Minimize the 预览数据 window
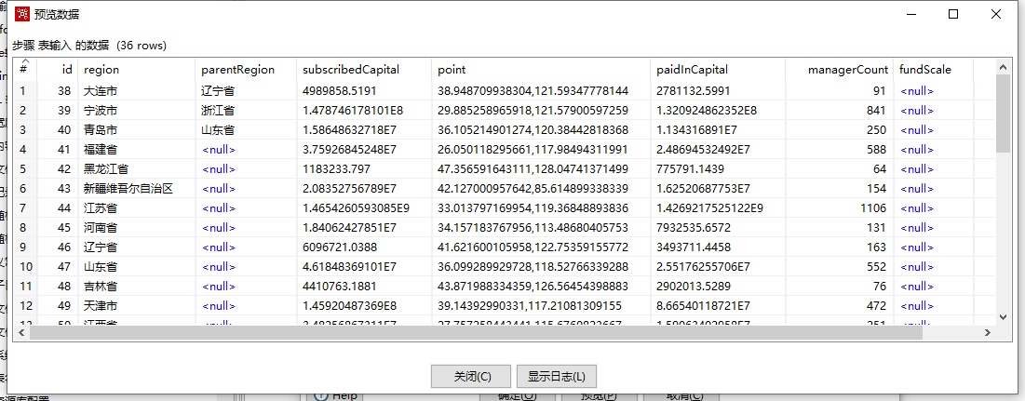 click(x=910, y=14)
